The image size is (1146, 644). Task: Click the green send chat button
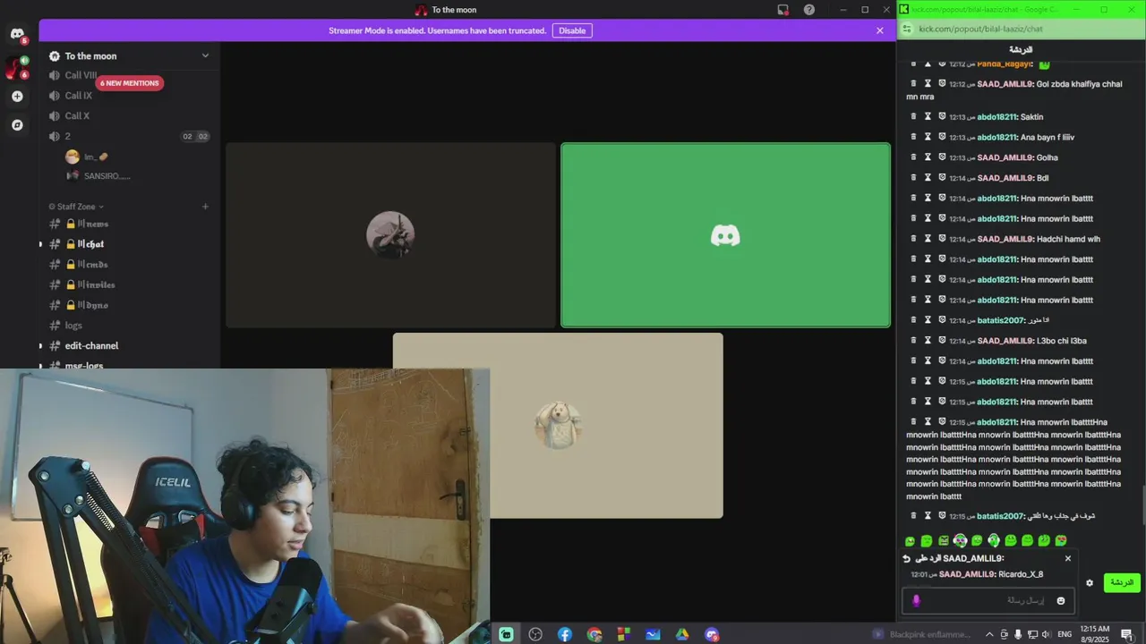1122,582
